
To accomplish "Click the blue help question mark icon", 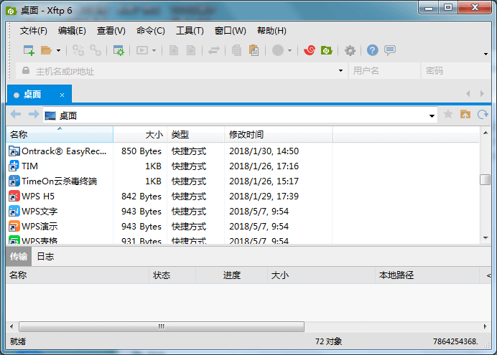I will click(x=372, y=50).
